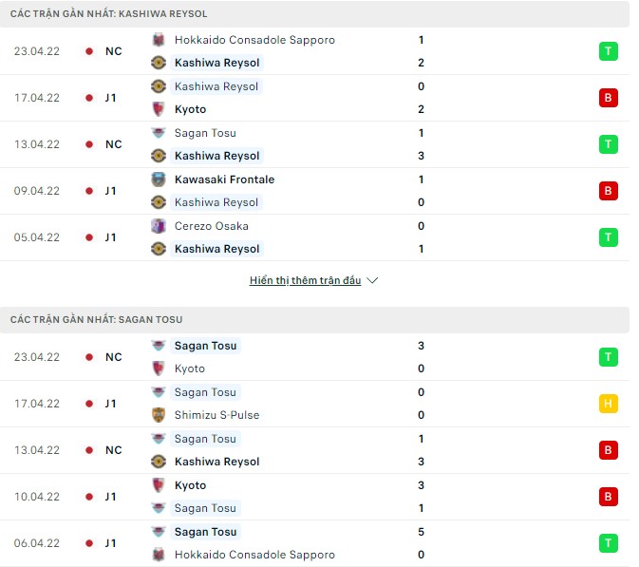Click Kyoto team crest in 17.04.22 Kashiwa match
This screenshot has height=567, width=639.
click(x=159, y=109)
